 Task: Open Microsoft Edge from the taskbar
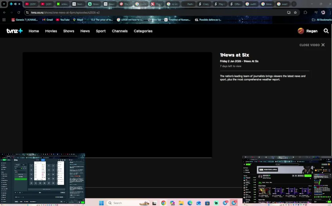click(x=190, y=203)
